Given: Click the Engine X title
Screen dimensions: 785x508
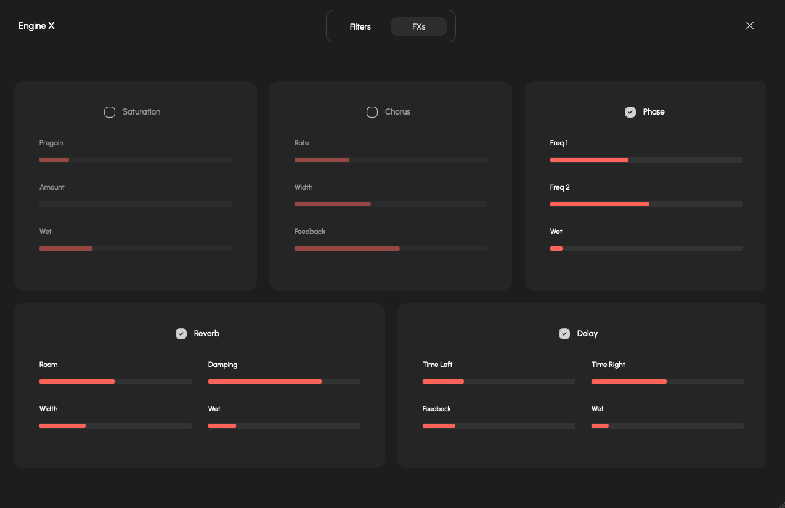Looking at the screenshot, I should point(36,26).
